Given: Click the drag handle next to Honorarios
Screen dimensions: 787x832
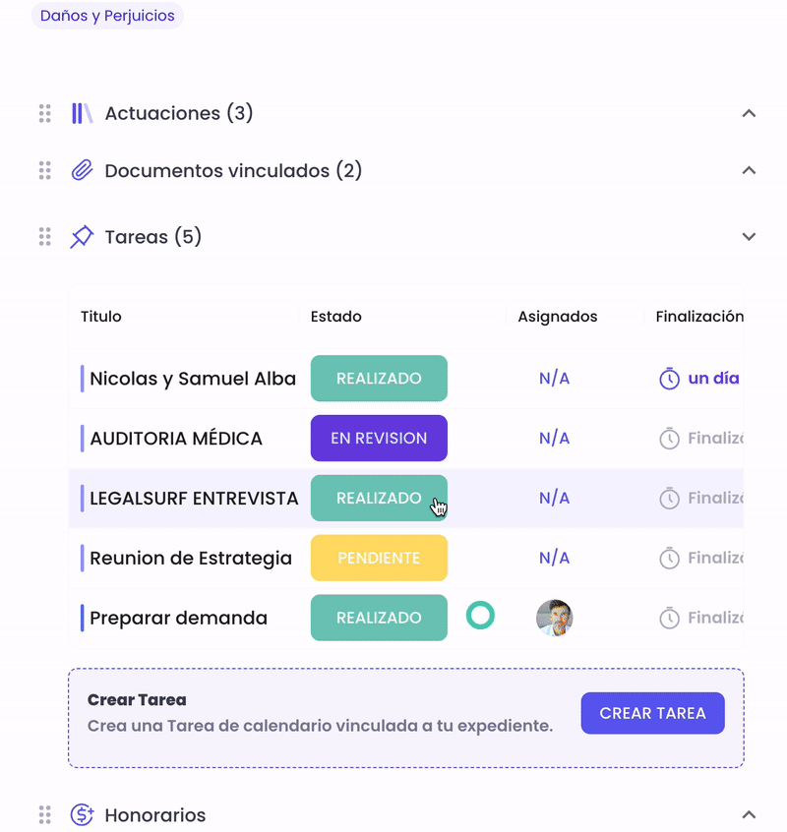Looking at the screenshot, I should 43,815.
